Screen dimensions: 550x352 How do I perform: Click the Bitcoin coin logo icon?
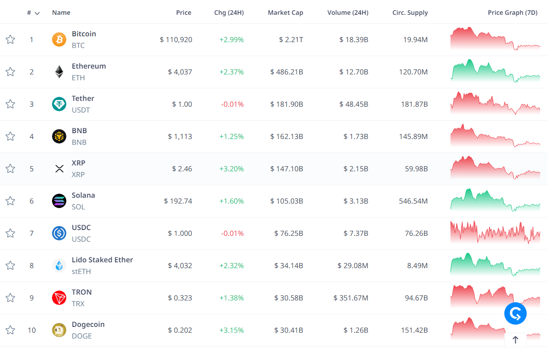[59, 39]
